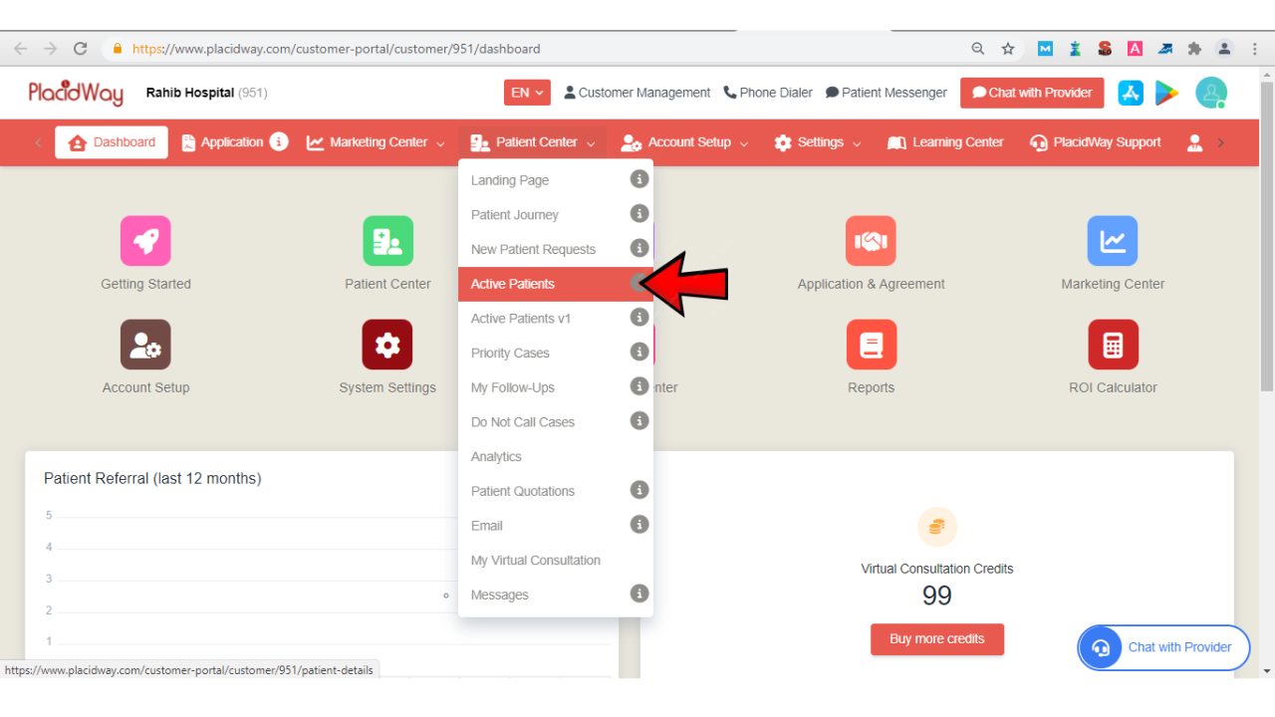Click the Buy more credits button
The width and height of the screenshot is (1275, 717).
(x=936, y=639)
